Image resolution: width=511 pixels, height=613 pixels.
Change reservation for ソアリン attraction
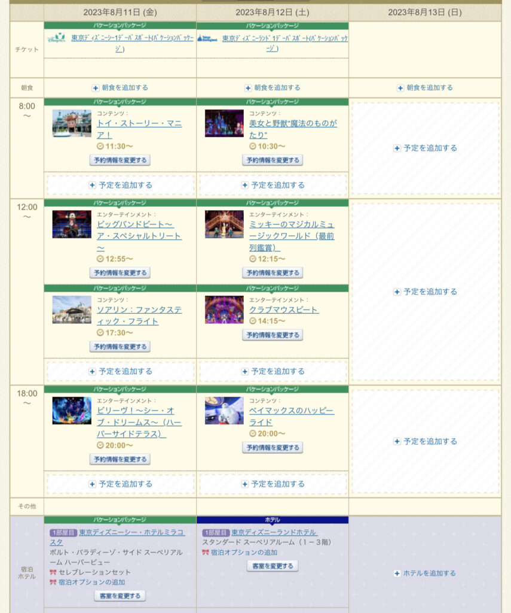coord(120,347)
